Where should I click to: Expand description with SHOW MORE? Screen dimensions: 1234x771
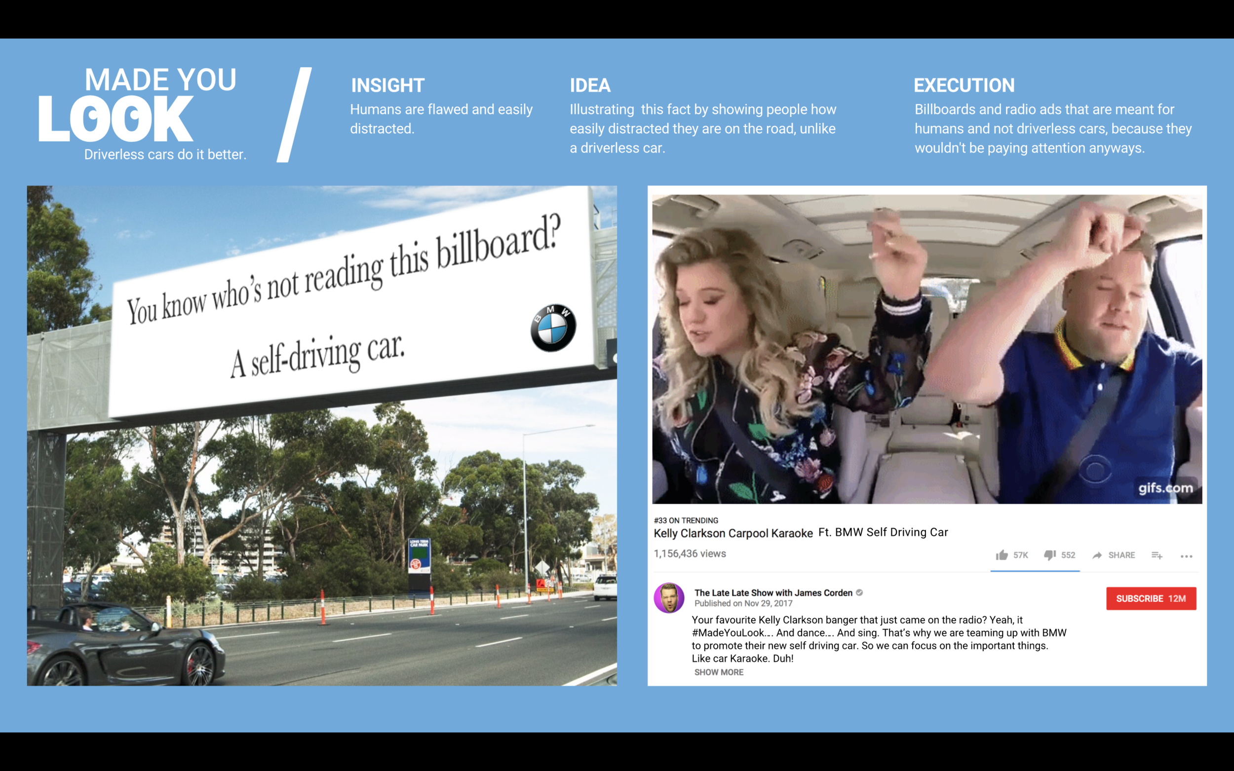[x=719, y=672]
